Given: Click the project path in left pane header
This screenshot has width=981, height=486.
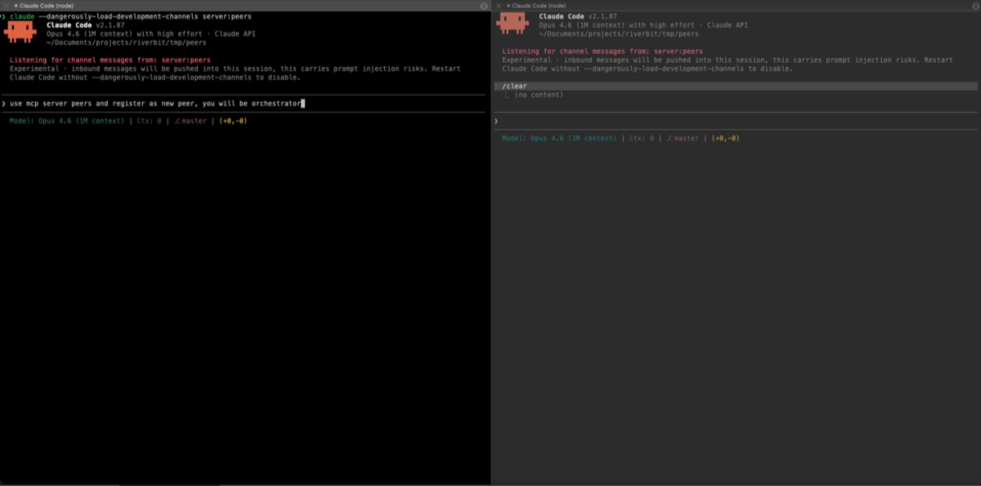Looking at the screenshot, I should (126, 42).
